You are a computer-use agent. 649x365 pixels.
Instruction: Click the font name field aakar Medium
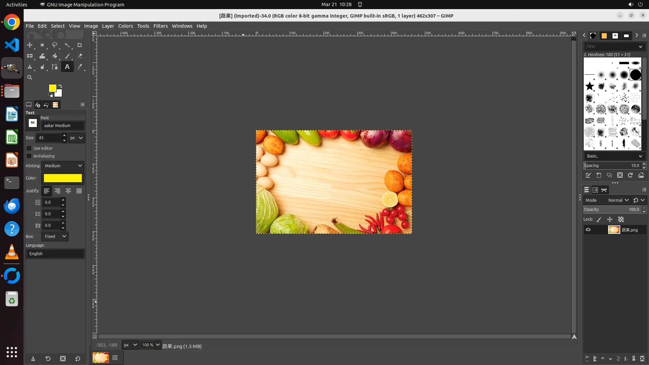coord(63,126)
